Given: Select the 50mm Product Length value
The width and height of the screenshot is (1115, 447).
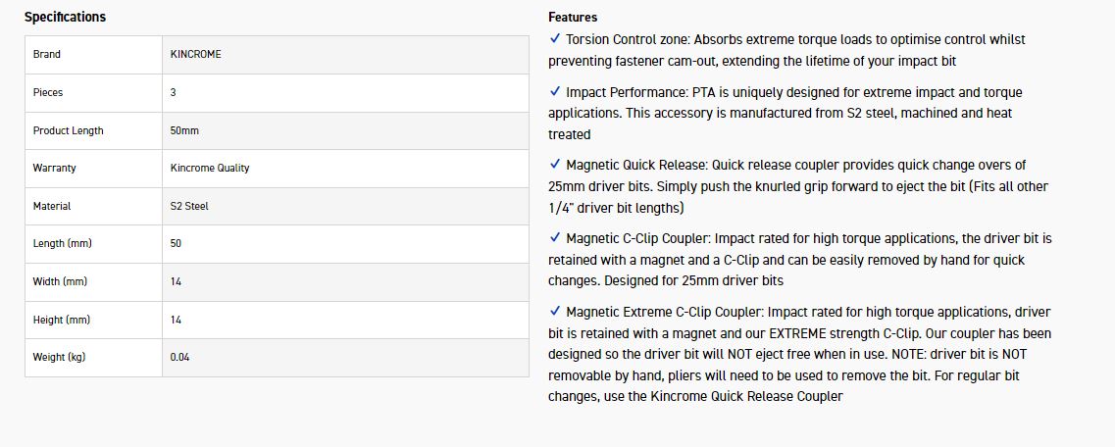Looking at the screenshot, I should point(184,130).
